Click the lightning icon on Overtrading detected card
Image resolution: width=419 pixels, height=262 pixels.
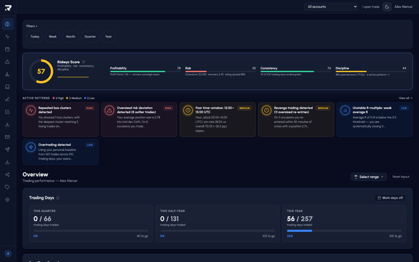tap(31, 147)
